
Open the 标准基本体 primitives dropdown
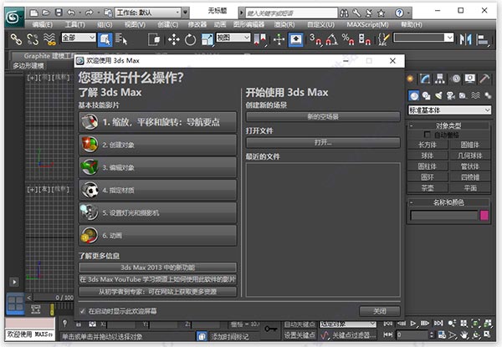point(449,110)
